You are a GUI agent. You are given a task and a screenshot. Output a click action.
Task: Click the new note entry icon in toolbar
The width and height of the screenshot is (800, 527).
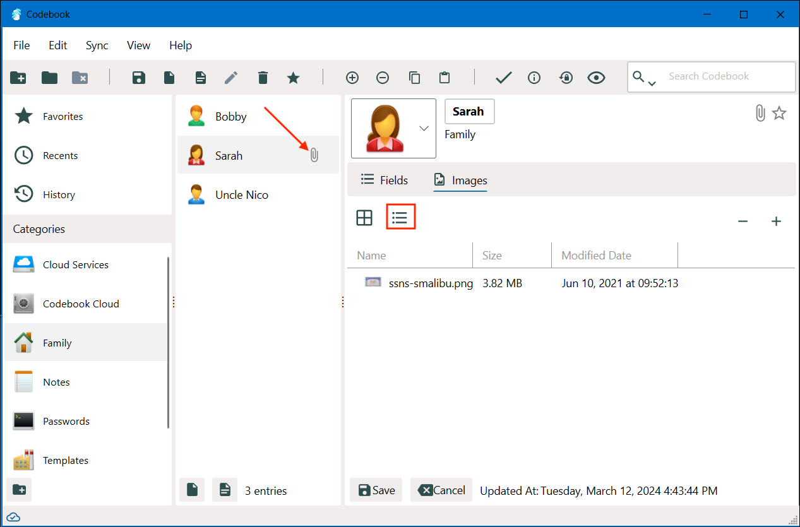200,78
